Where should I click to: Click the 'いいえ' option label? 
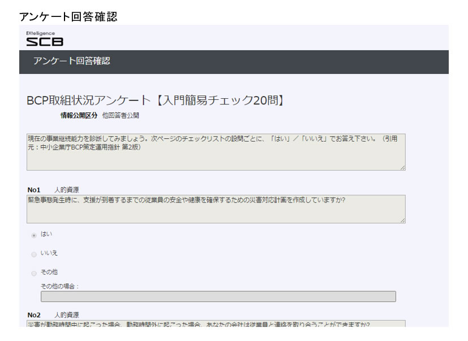pos(49,253)
